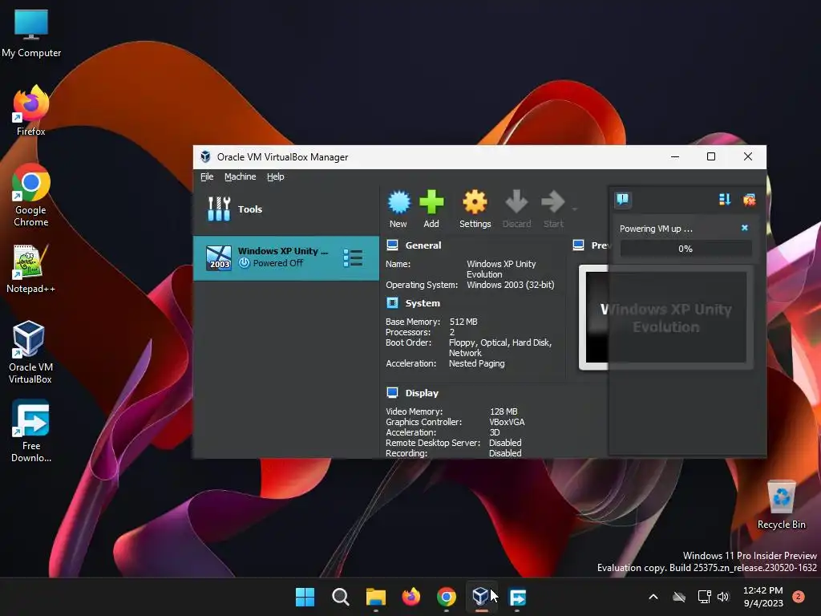Screen dimensions: 821x616
Task: Click the Discard toolbar arrow icon
Action: click(x=516, y=202)
